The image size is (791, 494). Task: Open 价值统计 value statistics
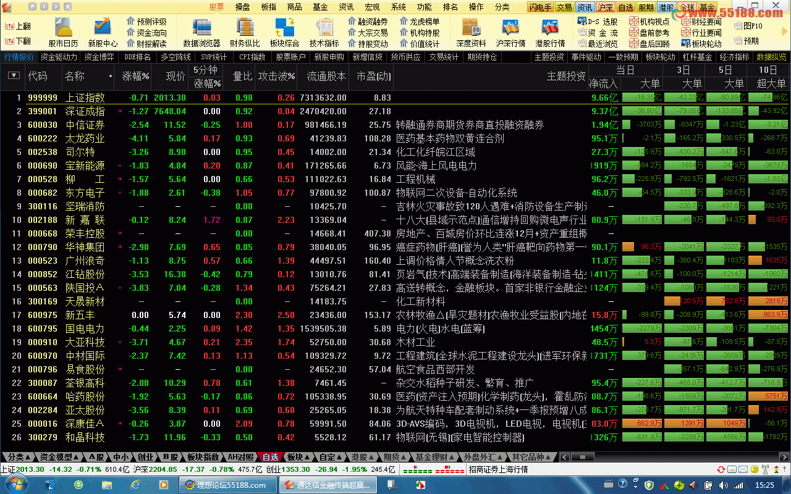[420, 44]
